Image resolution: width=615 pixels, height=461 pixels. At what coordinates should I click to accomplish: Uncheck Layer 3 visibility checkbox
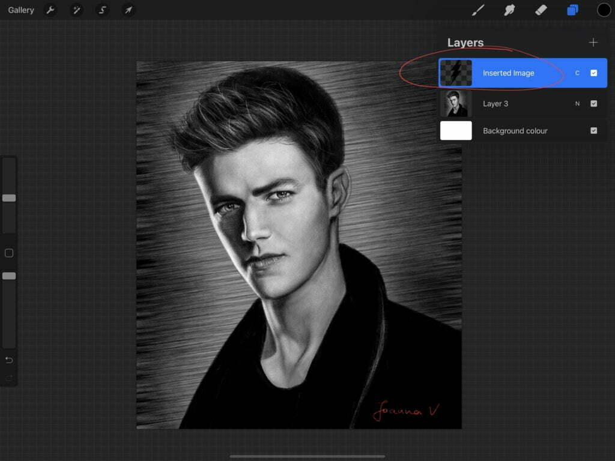tap(593, 104)
